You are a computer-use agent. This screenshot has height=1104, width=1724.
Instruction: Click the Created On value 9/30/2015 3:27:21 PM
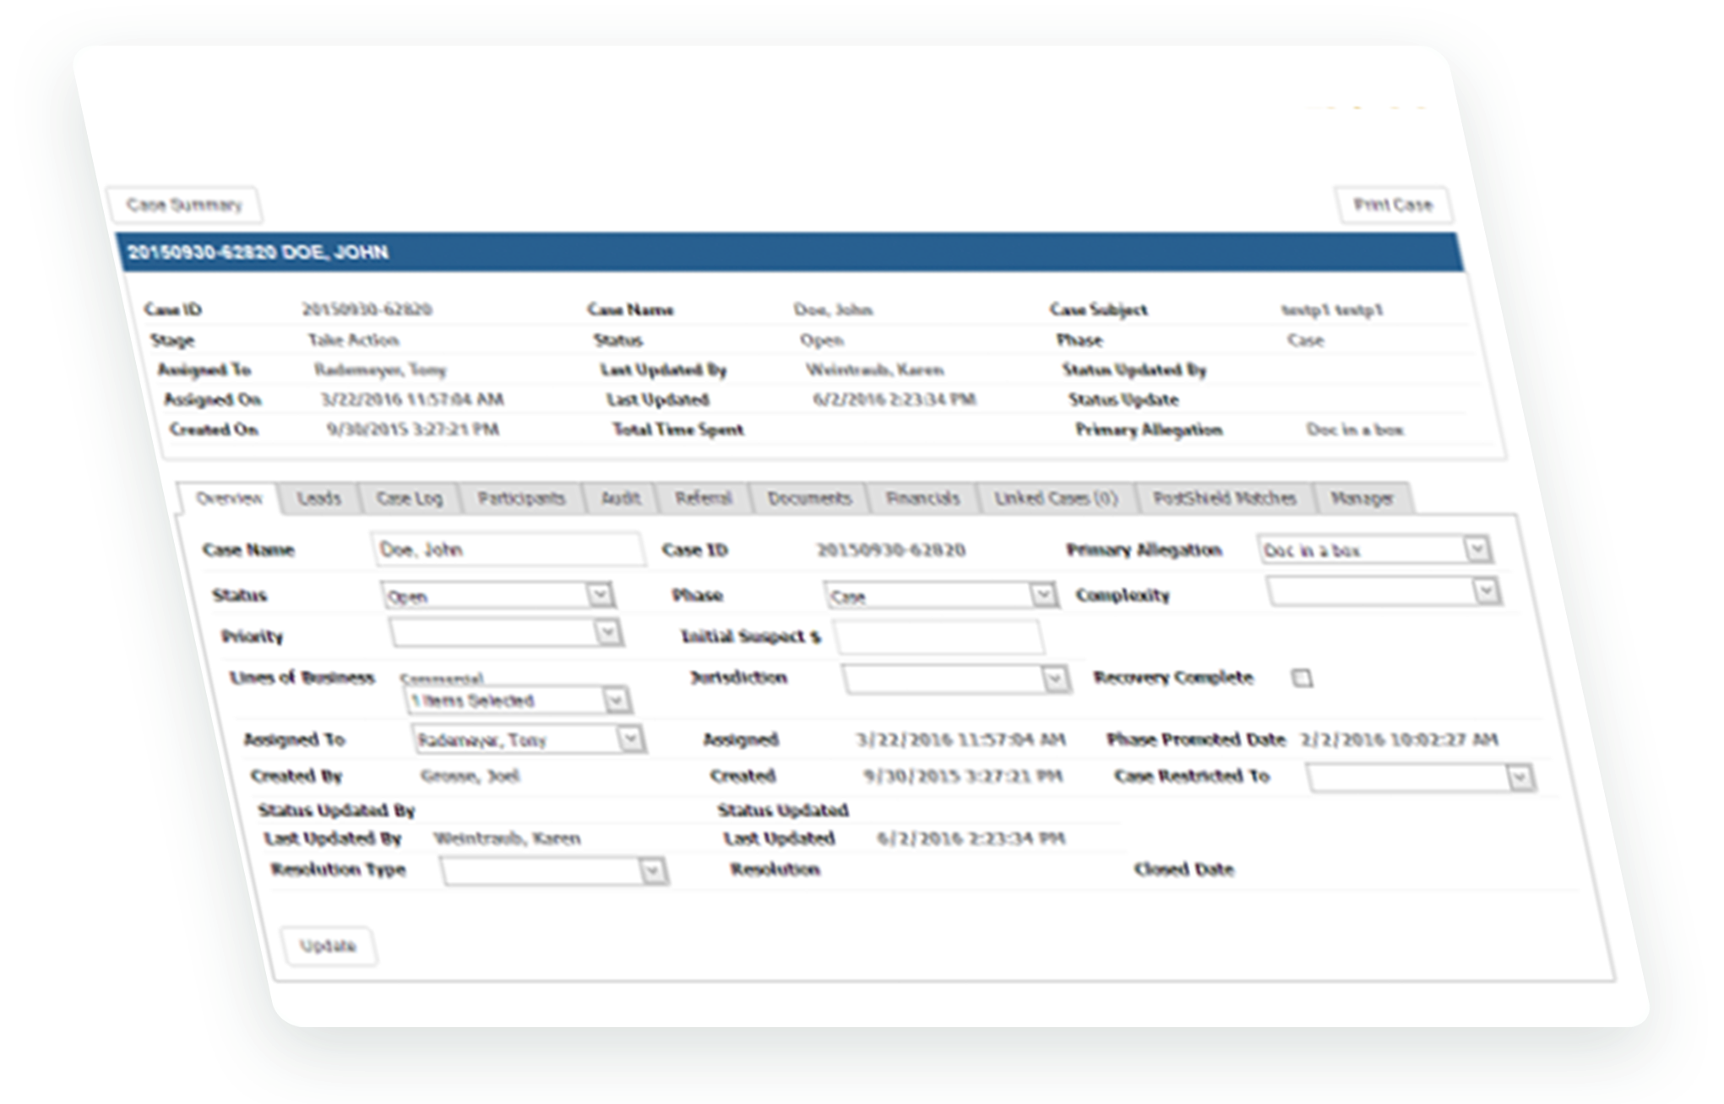coord(413,430)
